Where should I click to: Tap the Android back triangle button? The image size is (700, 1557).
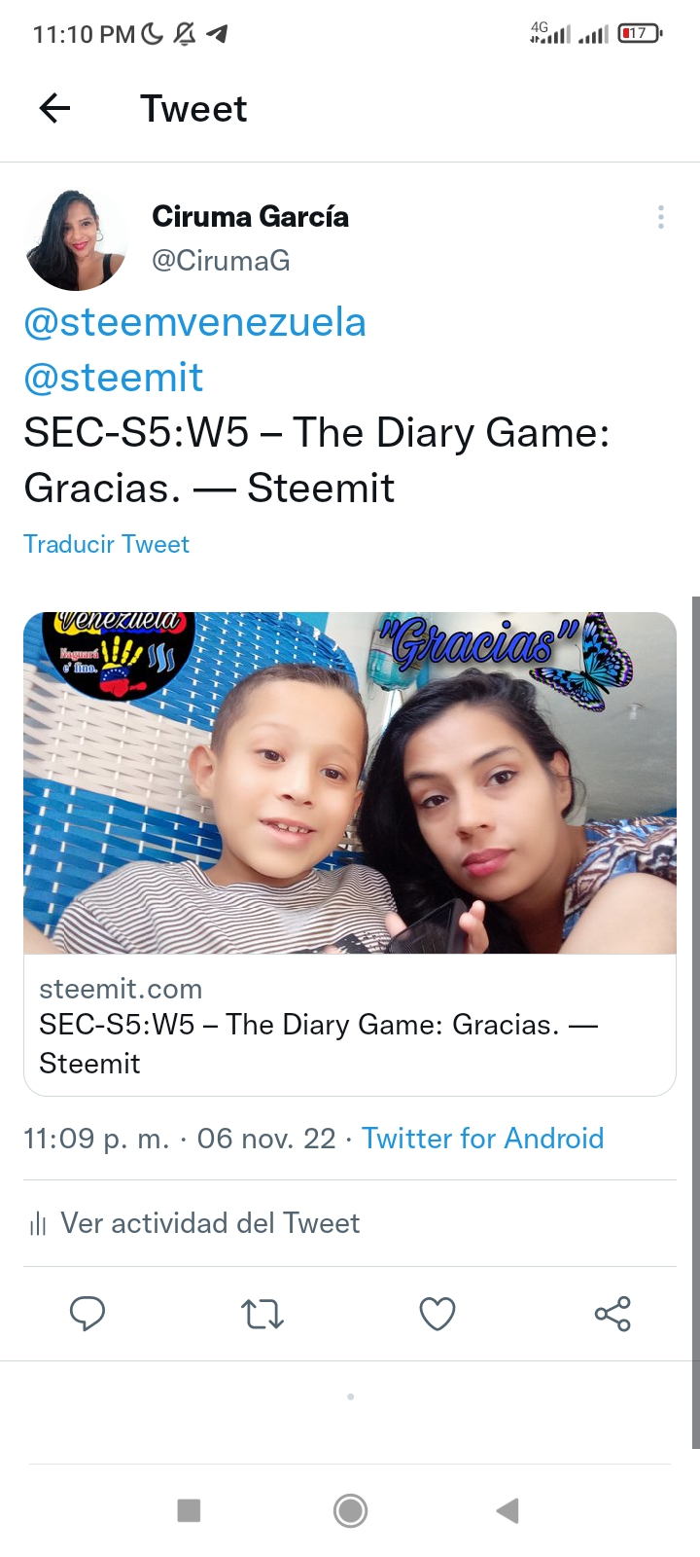point(507,1510)
